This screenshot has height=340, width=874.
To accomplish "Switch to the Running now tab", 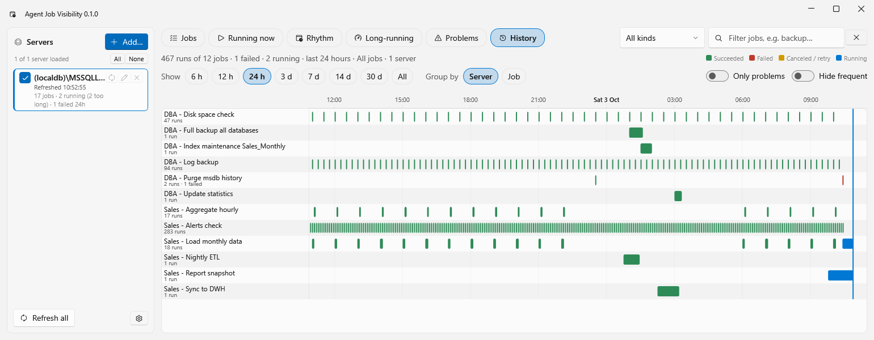I will pyautogui.click(x=246, y=38).
